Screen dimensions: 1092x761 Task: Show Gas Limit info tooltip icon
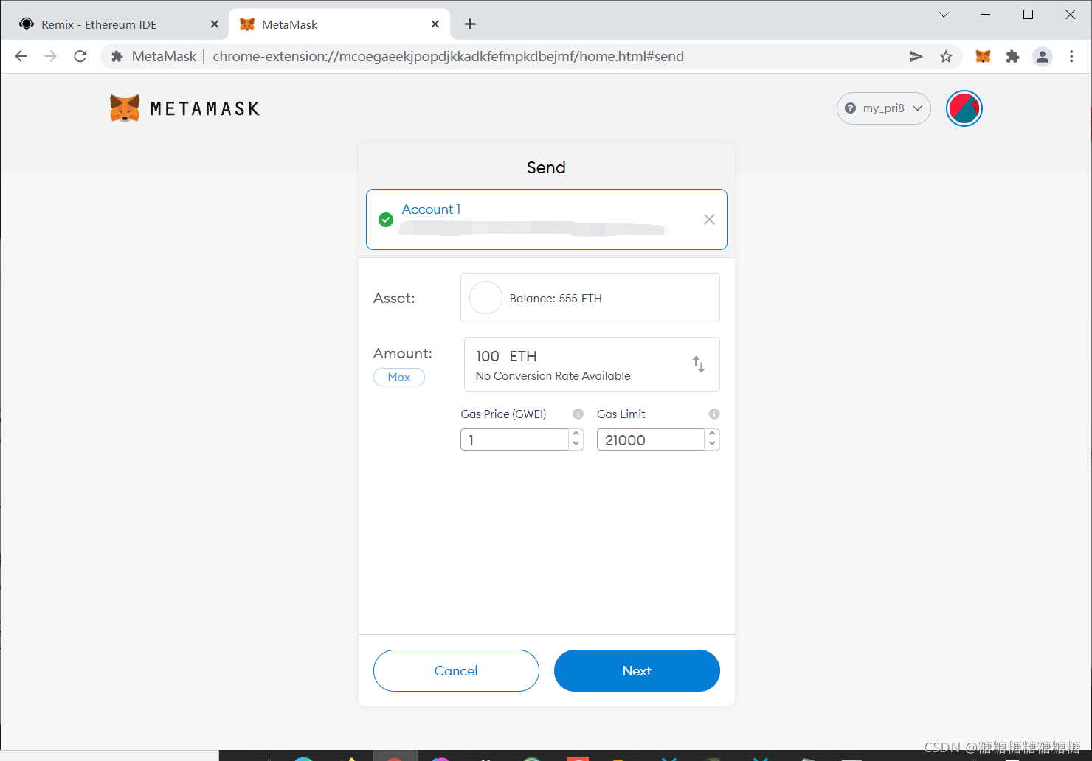(713, 414)
